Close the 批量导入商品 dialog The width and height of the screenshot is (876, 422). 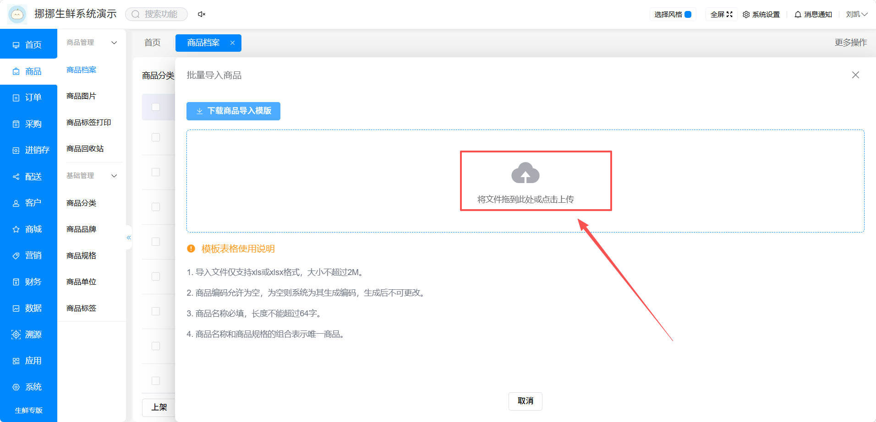pos(855,75)
